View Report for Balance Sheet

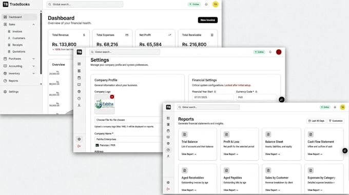273,154
